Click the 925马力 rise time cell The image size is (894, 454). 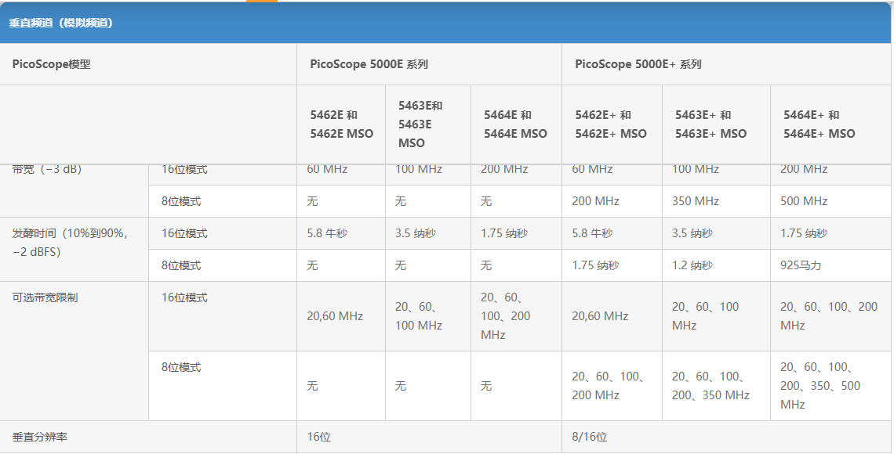[801, 265]
